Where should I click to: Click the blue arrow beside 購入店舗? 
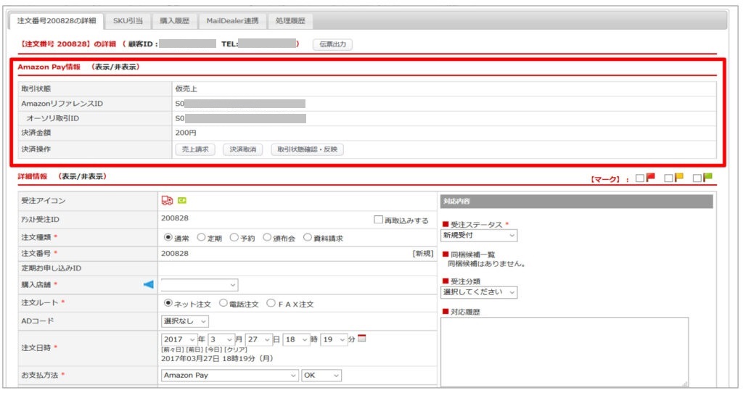148,284
